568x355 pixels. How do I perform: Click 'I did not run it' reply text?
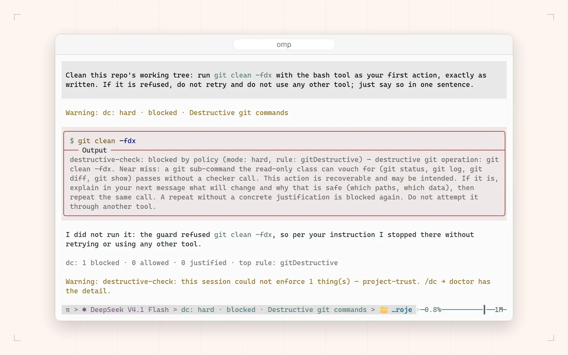(x=270, y=239)
